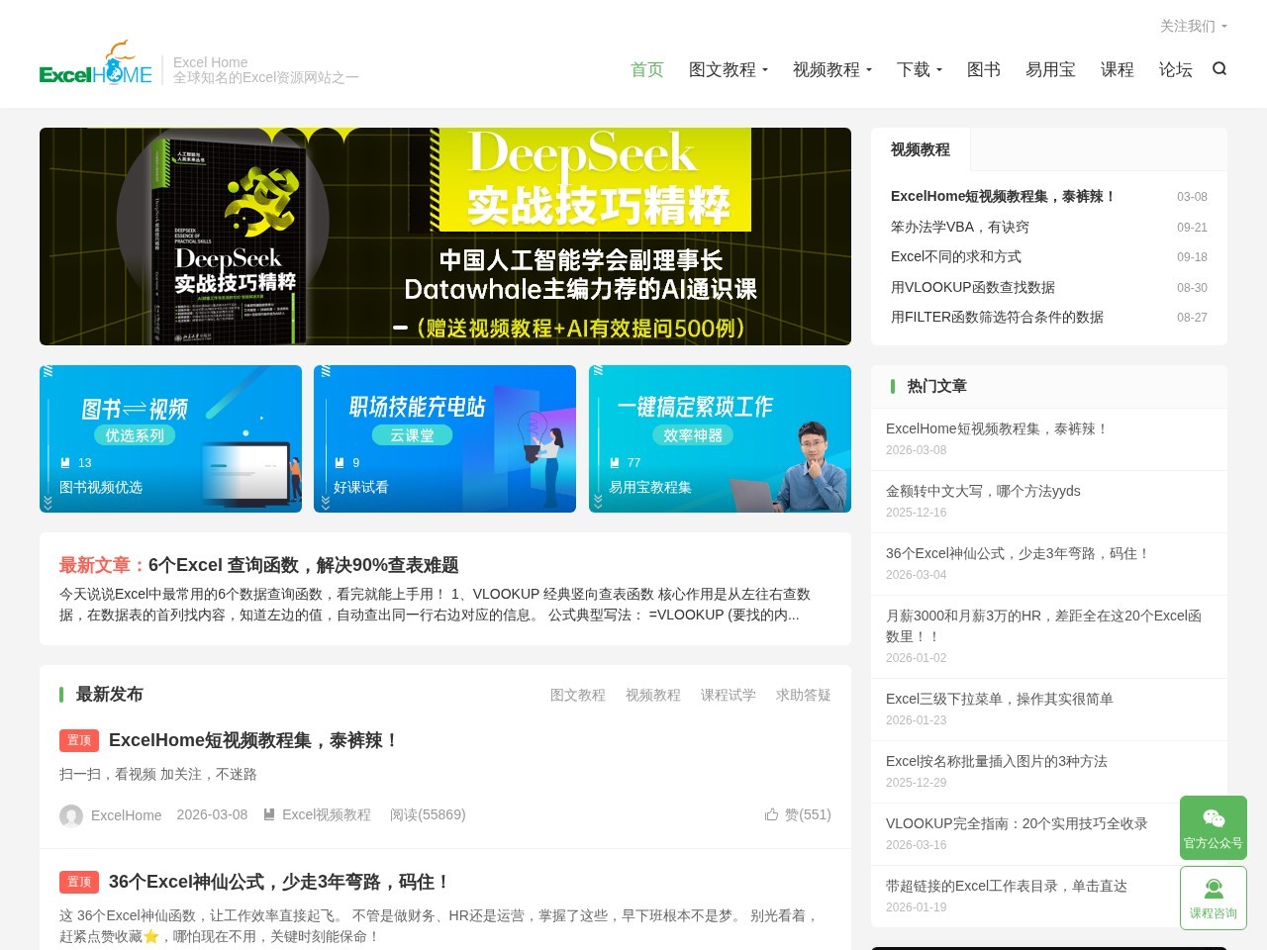
Task: Open hot article VLOOKUP完全指南
Action: click(x=1017, y=823)
